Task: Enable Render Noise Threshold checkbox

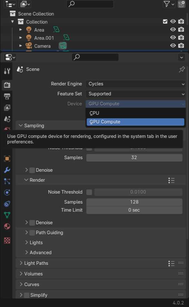Action: [x=89, y=192]
